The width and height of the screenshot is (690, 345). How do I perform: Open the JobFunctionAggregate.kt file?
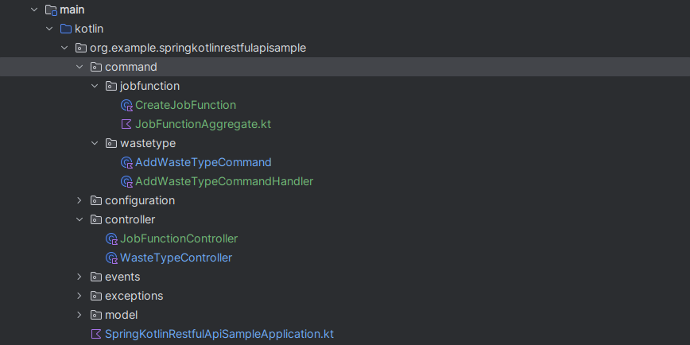tap(203, 124)
